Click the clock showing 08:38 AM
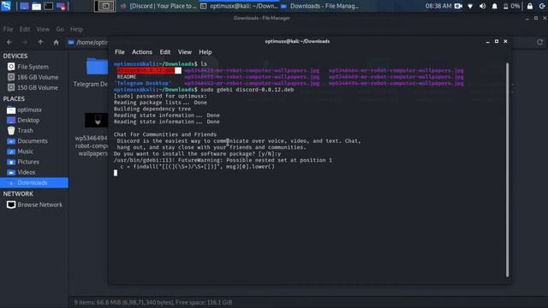The width and height of the screenshot is (548, 308). pos(438,6)
